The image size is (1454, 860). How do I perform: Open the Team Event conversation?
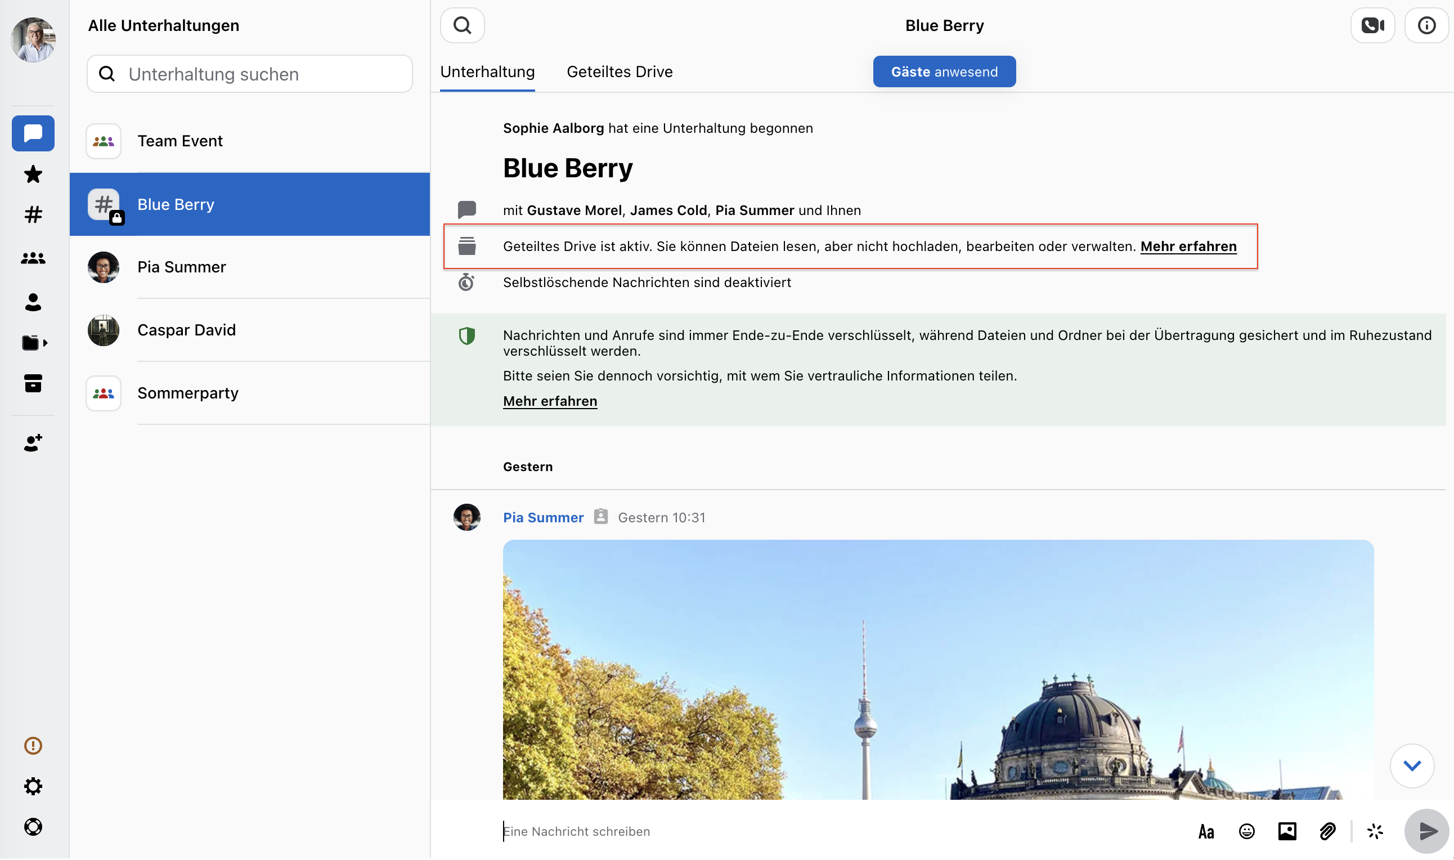[x=250, y=141]
